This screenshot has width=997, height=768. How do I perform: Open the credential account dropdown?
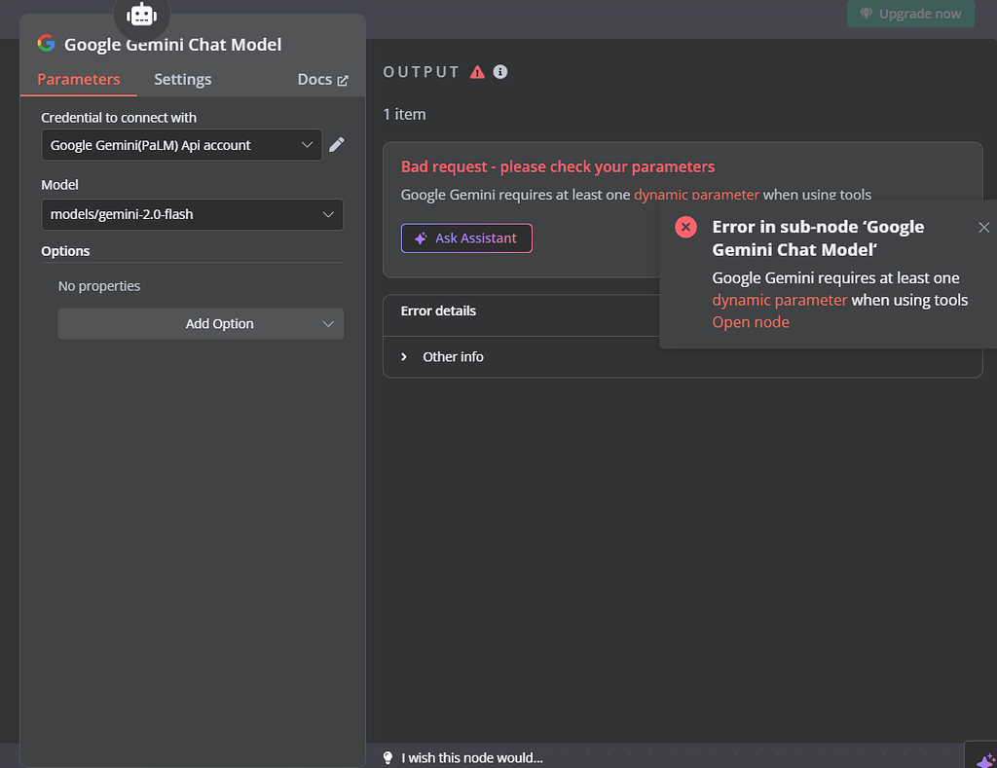coord(182,144)
